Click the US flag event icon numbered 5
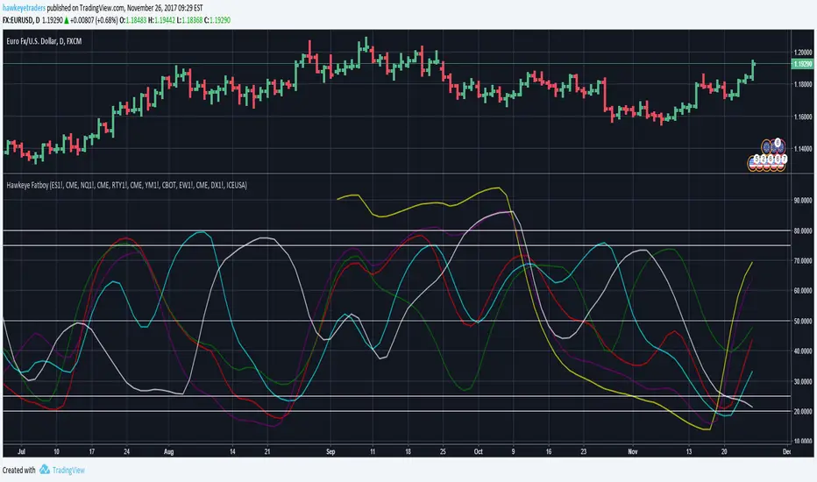 pos(752,163)
